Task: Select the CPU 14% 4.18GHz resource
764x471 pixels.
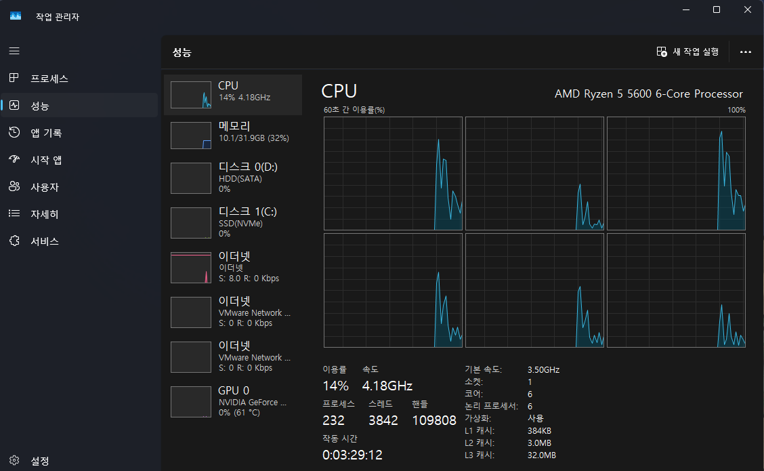Action: (233, 95)
